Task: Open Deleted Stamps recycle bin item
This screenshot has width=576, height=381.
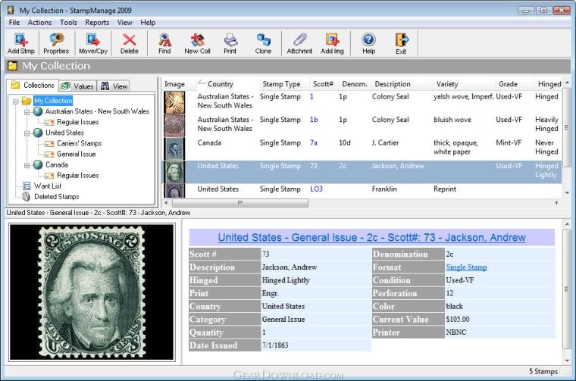Action: click(x=27, y=197)
